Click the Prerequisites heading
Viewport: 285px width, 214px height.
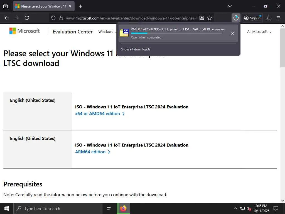coord(23,184)
